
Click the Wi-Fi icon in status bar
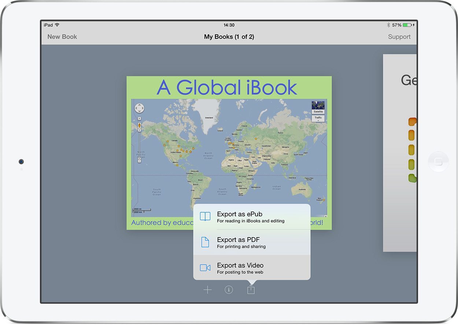coord(57,25)
